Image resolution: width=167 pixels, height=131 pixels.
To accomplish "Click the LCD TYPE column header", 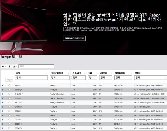I will [x=103, y=73].
